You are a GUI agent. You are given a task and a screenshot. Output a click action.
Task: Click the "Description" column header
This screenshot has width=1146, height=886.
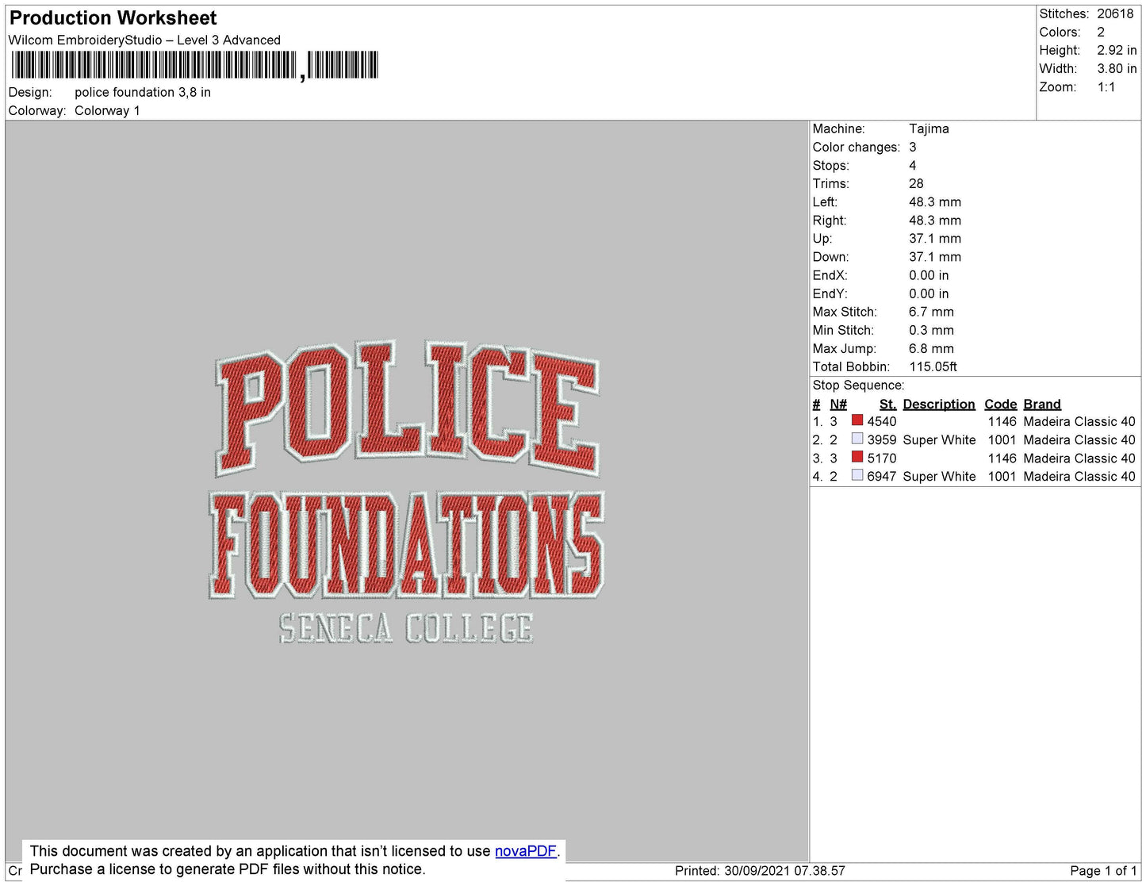(x=939, y=404)
